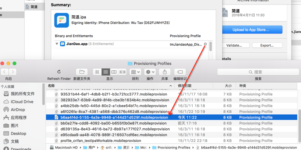Click the JianDao.app binary icon
This screenshot has height=150, width=301.
[62, 44]
